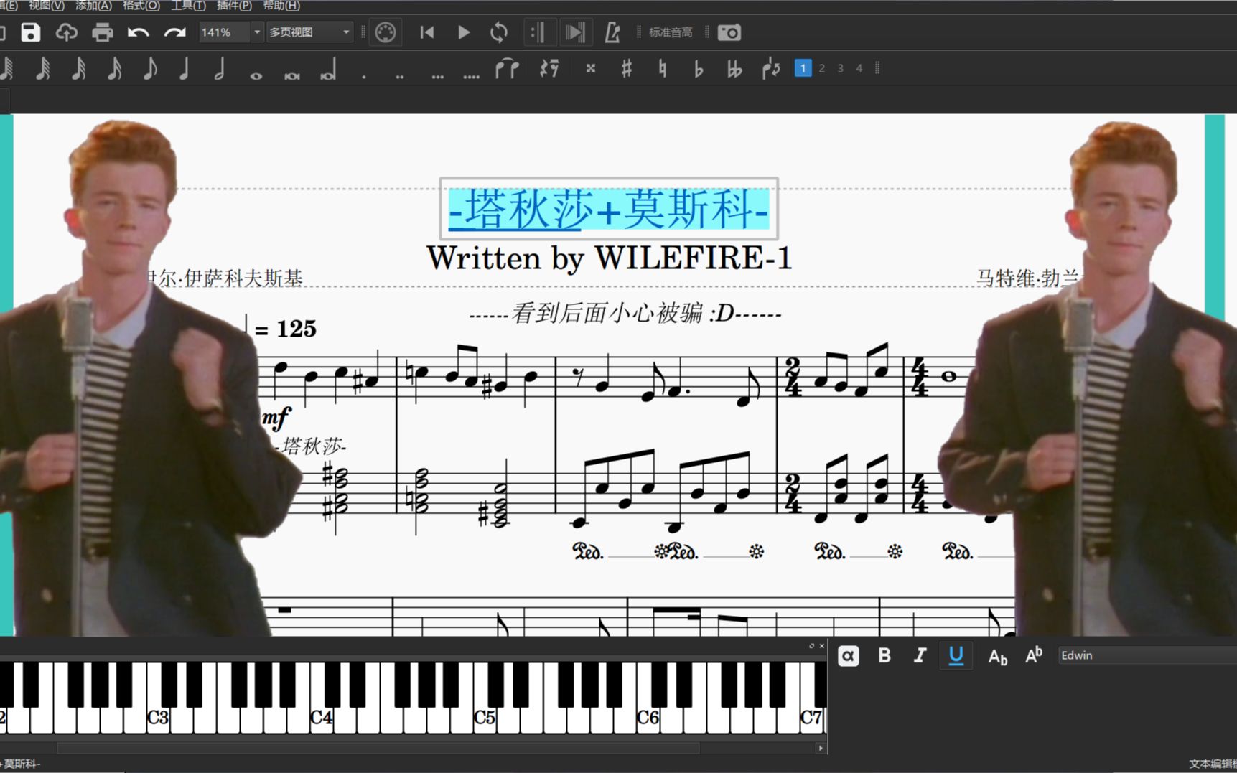This screenshot has height=773, width=1237.
Task: Switch to voice 3
Action: tap(841, 68)
